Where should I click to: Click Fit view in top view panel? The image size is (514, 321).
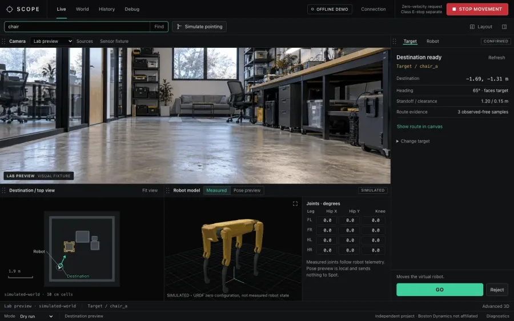tap(150, 190)
